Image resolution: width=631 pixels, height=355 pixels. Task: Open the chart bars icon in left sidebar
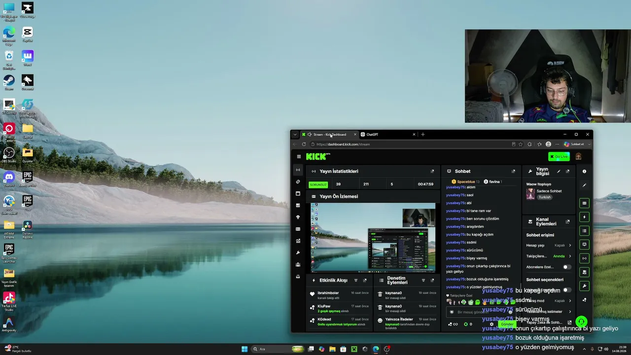298,205
